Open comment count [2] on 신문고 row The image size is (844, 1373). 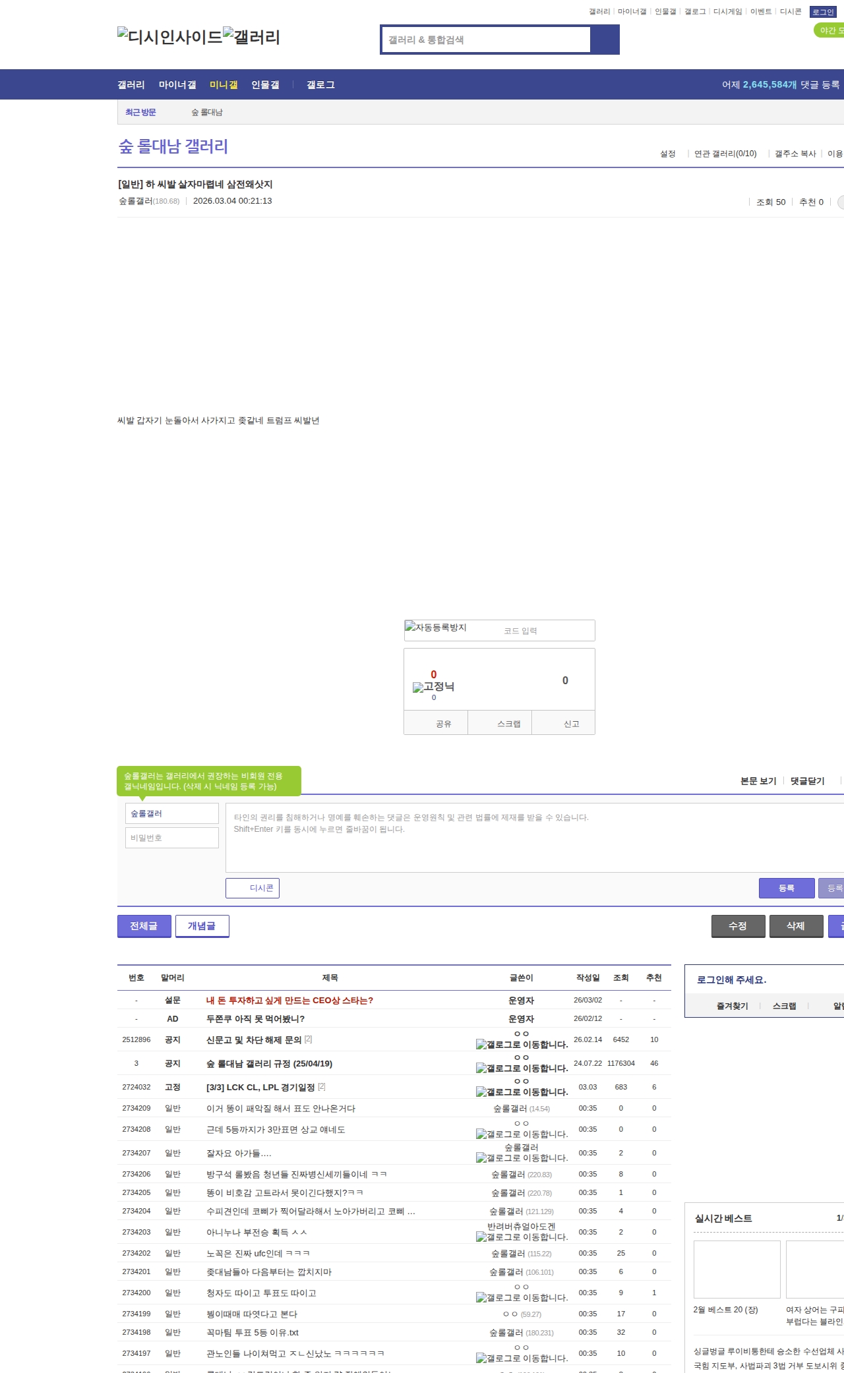coord(308,1039)
